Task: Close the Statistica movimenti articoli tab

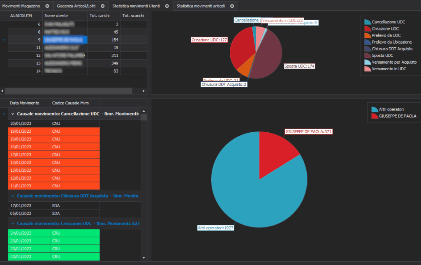Action: 232,6
